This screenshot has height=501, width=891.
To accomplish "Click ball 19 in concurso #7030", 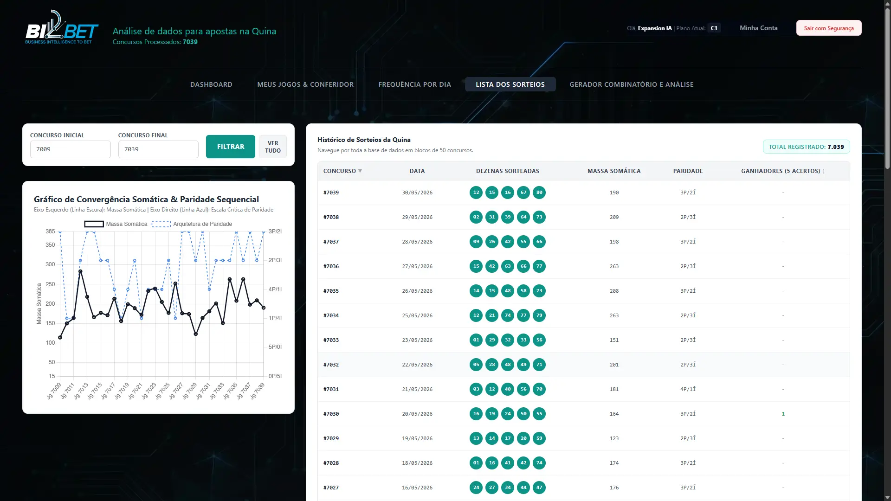I will (492, 414).
